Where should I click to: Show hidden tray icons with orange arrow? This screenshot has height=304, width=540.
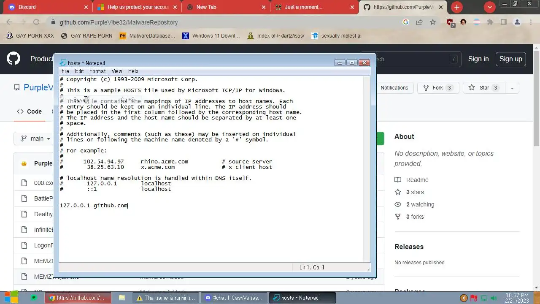point(464,298)
